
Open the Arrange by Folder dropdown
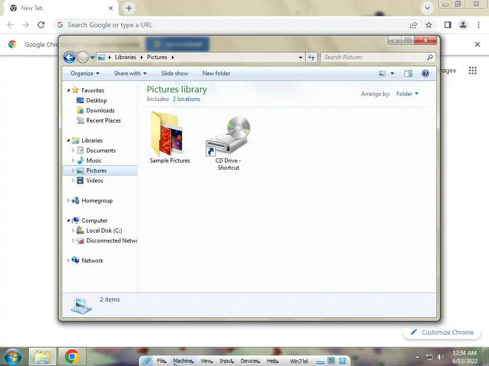[x=407, y=94]
